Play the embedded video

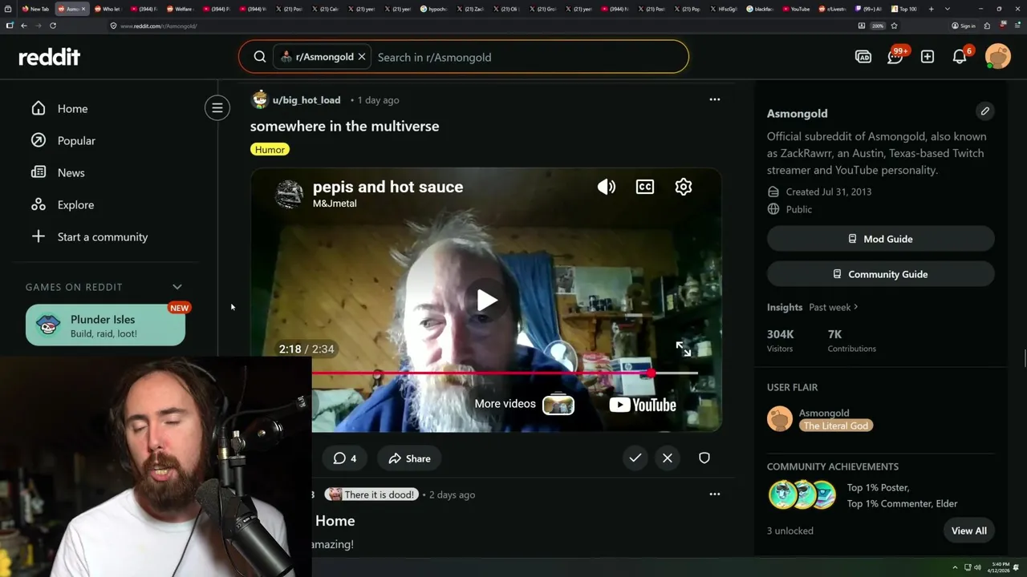(x=486, y=301)
